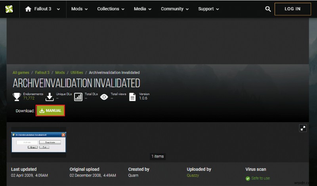Image resolution: width=317 pixels, height=186 pixels.
Task: Click the Total views eye icon
Action: 104,97
